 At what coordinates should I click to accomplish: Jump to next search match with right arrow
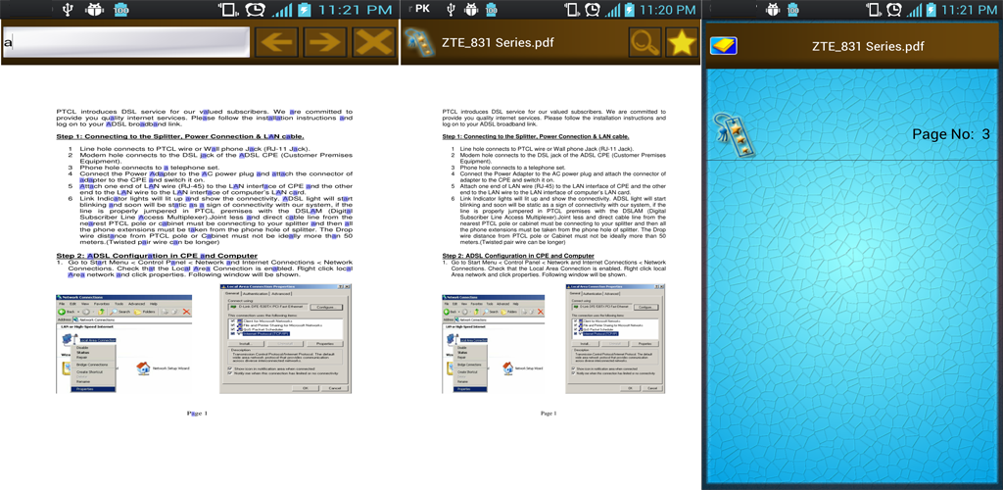click(325, 43)
